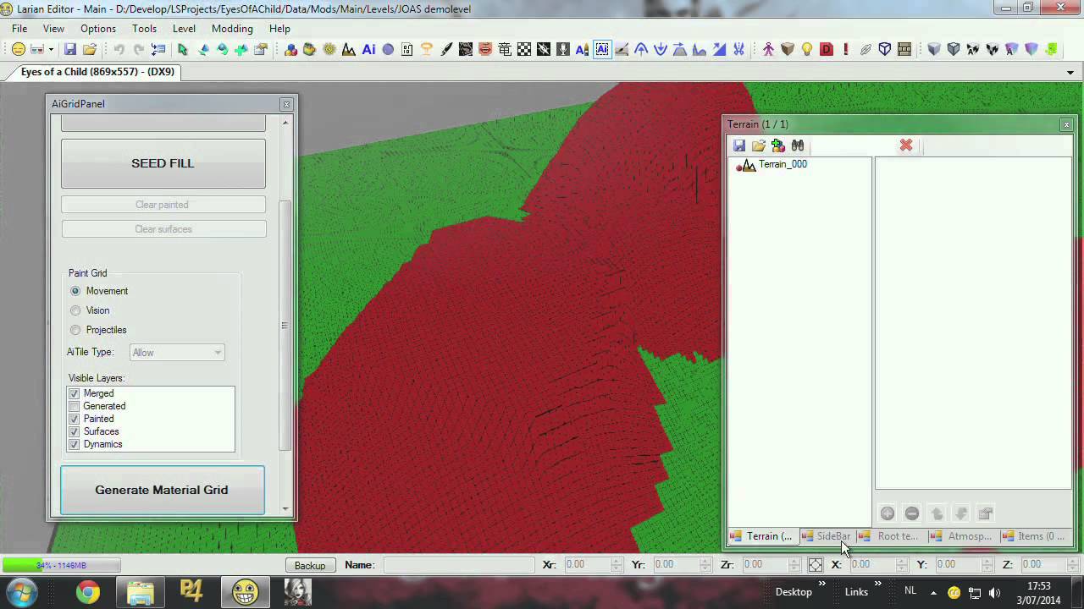Screen dimensions: 1084x609
Task: Enable the Generated visible layer checkbox
Action: pos(75,406)
